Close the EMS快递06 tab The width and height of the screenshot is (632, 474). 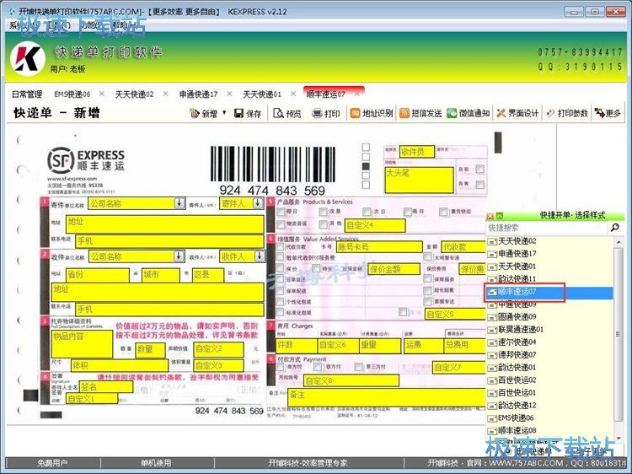[x=102, y=94]
